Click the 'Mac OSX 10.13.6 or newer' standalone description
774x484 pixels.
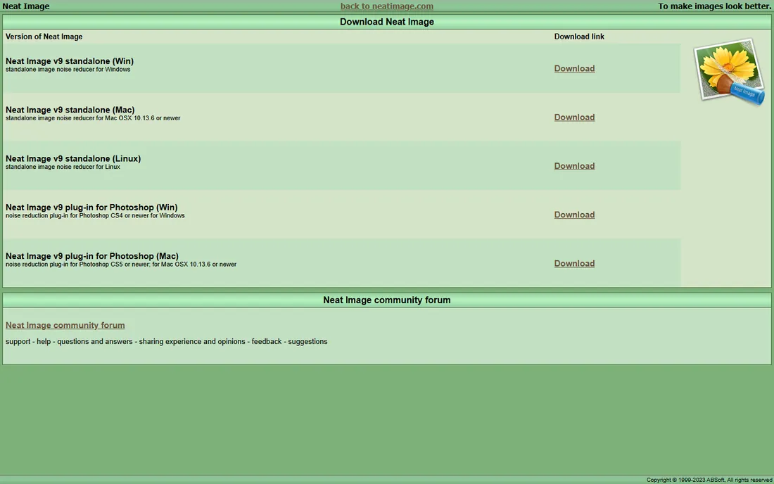click(x=93, y=118)
